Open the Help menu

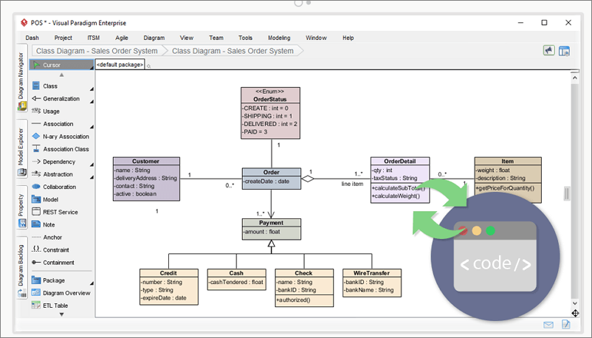click(348, 38)
